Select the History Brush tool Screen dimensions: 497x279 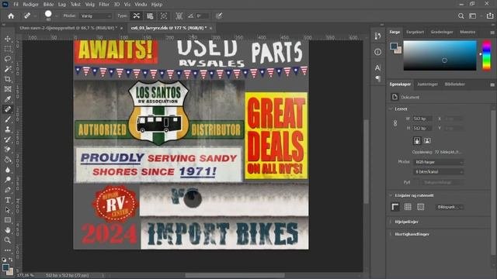coord(8,139)
